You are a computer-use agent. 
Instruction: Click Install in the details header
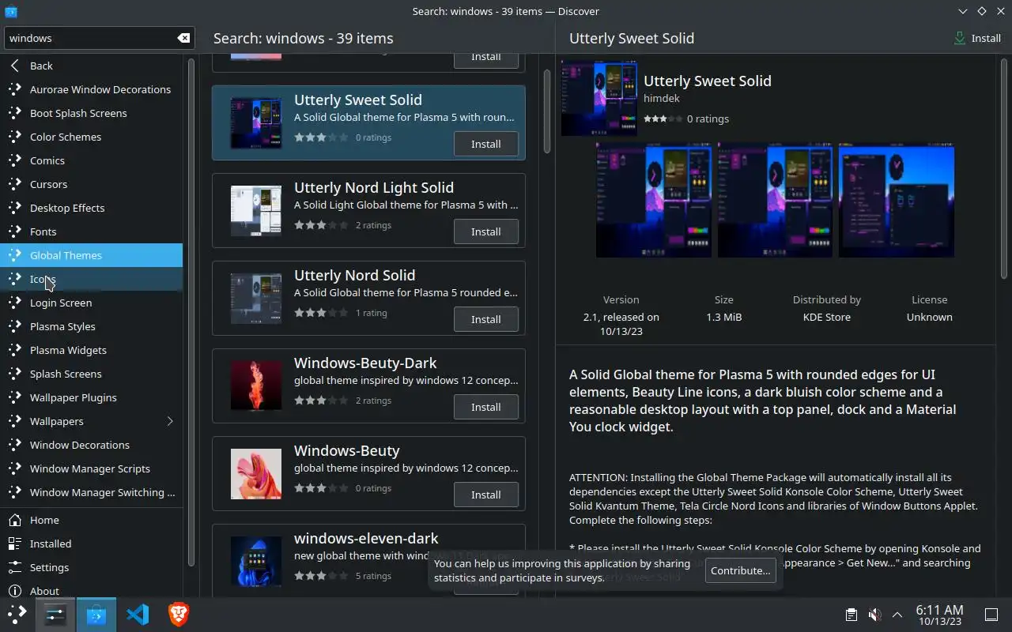tap(977, 38)
